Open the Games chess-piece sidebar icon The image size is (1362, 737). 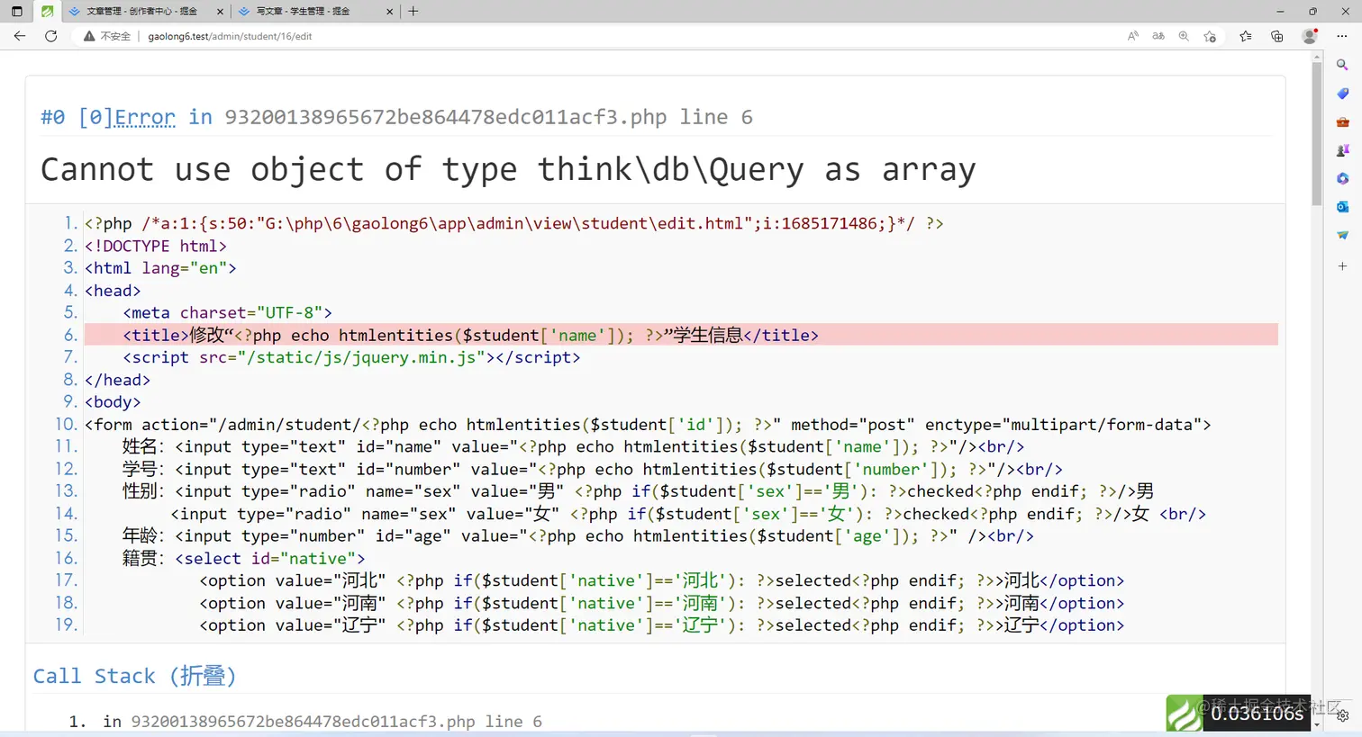(x=1342, y=150)
